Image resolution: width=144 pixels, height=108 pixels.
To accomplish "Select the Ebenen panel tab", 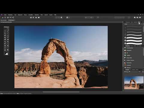I will pos(132,46).
